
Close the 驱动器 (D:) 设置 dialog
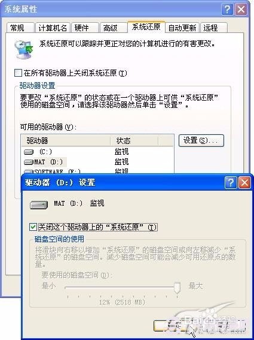pos(244,182)
